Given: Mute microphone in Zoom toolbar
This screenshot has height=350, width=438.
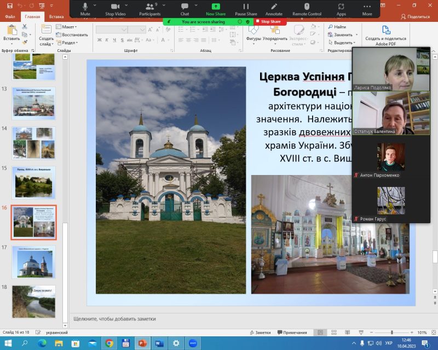Looking at the screenshot, I should 85,8.
